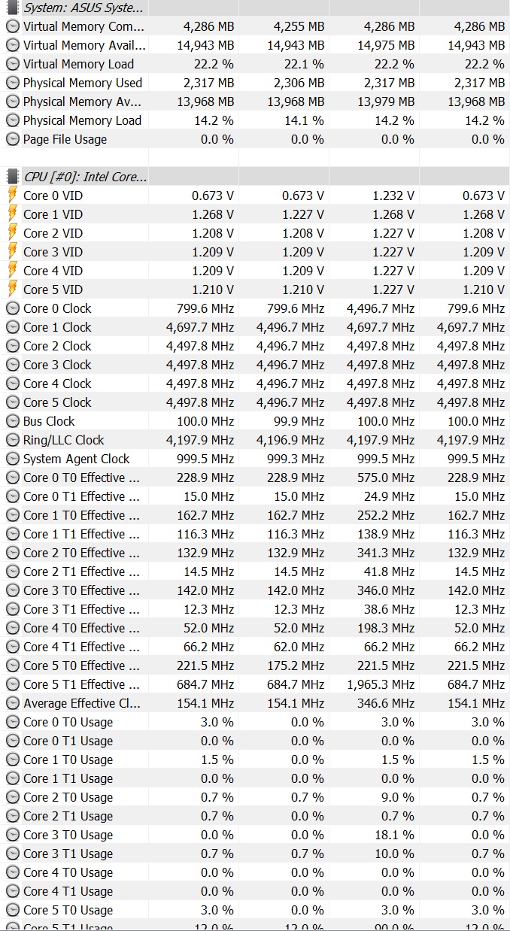The height and width of the screenshot is (931, 510).
Task: Click the lightning bolt icon beside Core 0 VID
Action: tap(12, 196)
